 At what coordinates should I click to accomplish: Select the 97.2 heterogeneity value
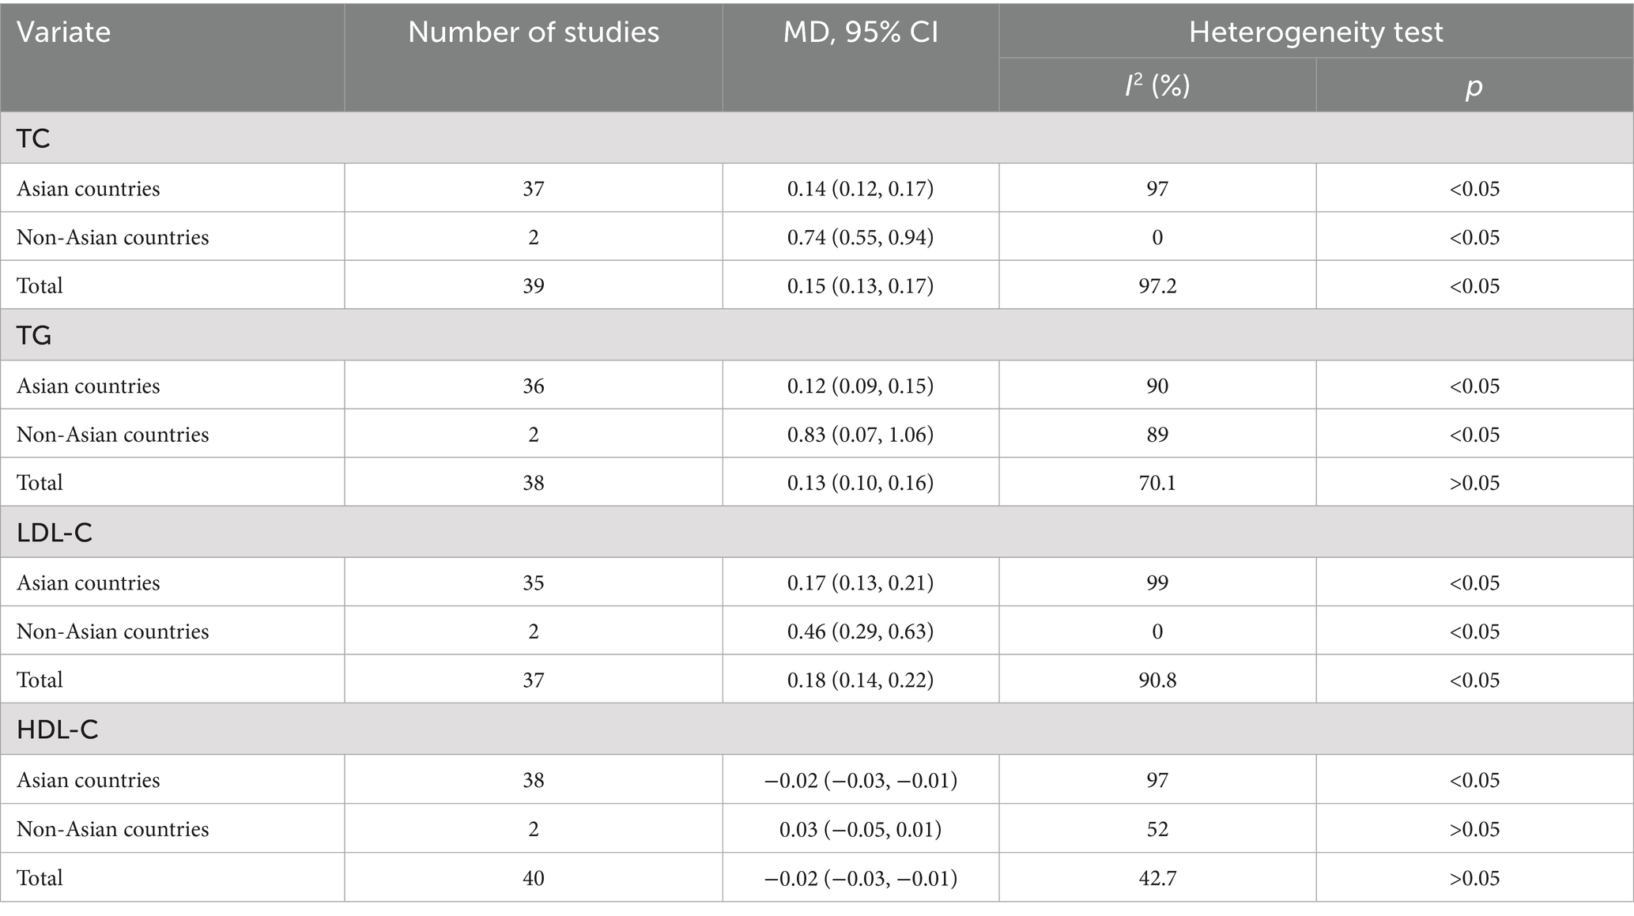click(1157, 285)
